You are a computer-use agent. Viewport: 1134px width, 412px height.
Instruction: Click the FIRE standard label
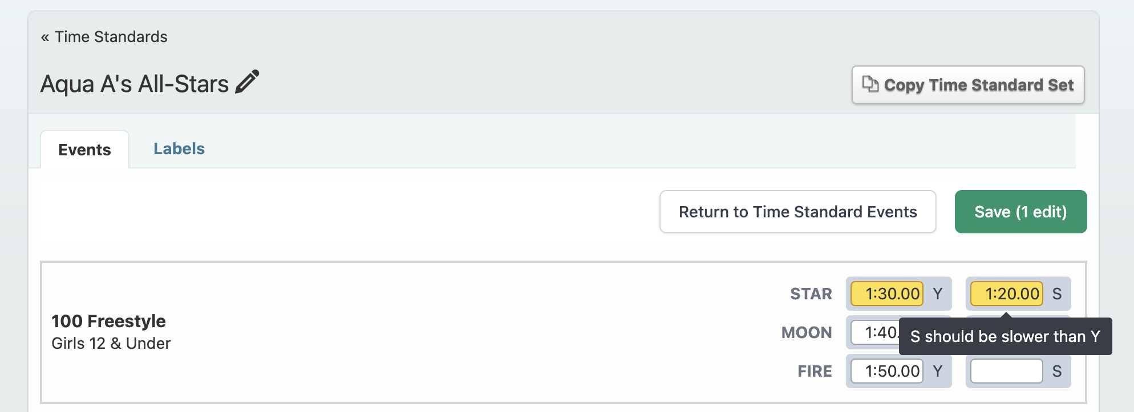[x=815, y=372]
